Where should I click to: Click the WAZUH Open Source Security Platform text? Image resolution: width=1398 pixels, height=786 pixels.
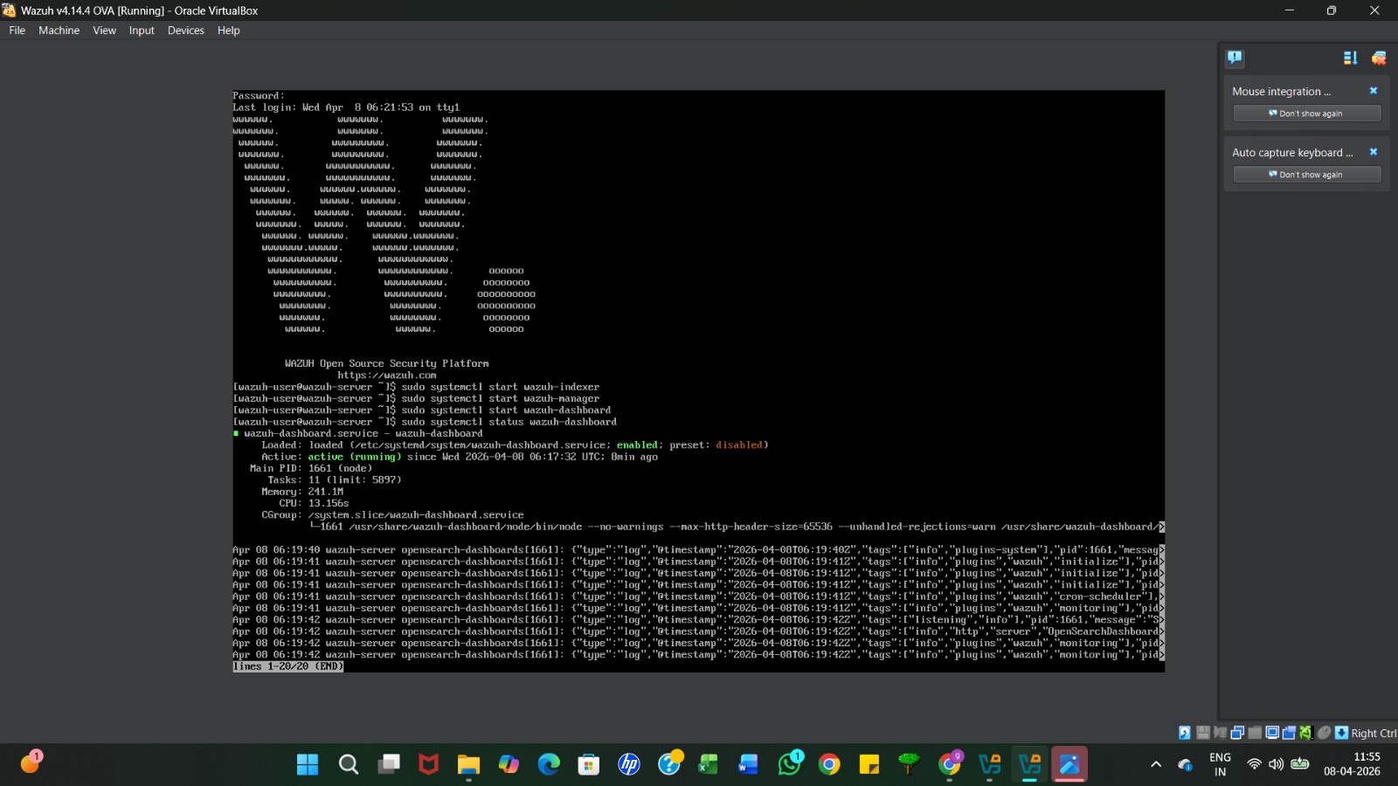click(x=387, y=363)
